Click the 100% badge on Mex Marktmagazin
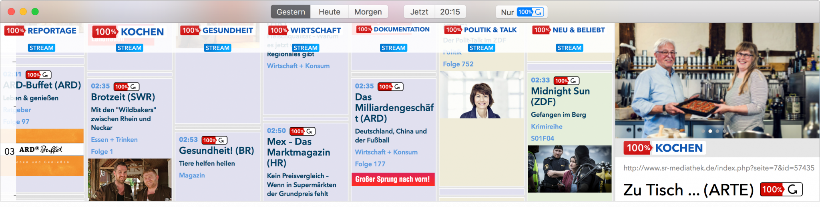 [x=303, y=131]
